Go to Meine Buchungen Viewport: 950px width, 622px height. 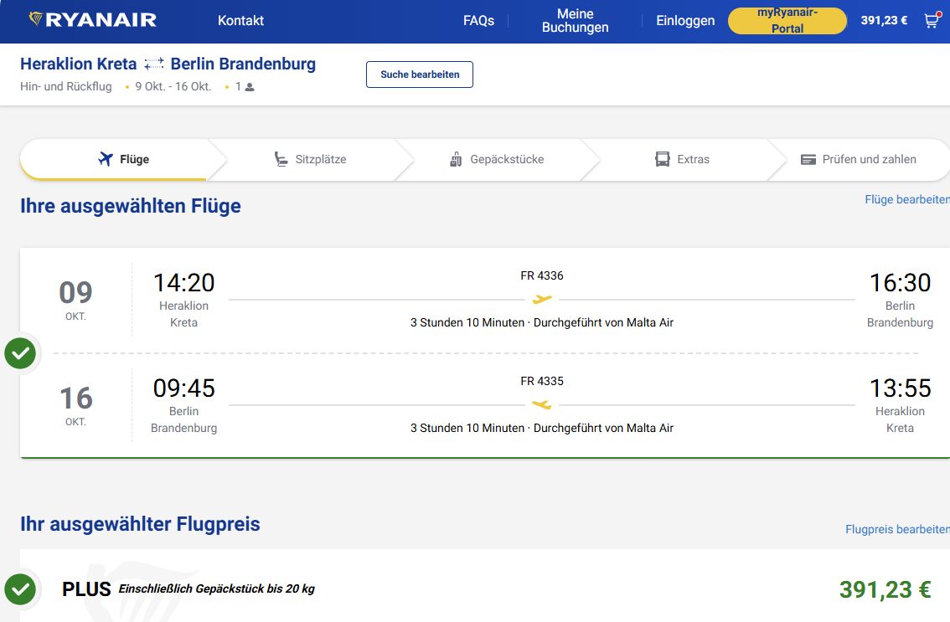pos(575,21)
